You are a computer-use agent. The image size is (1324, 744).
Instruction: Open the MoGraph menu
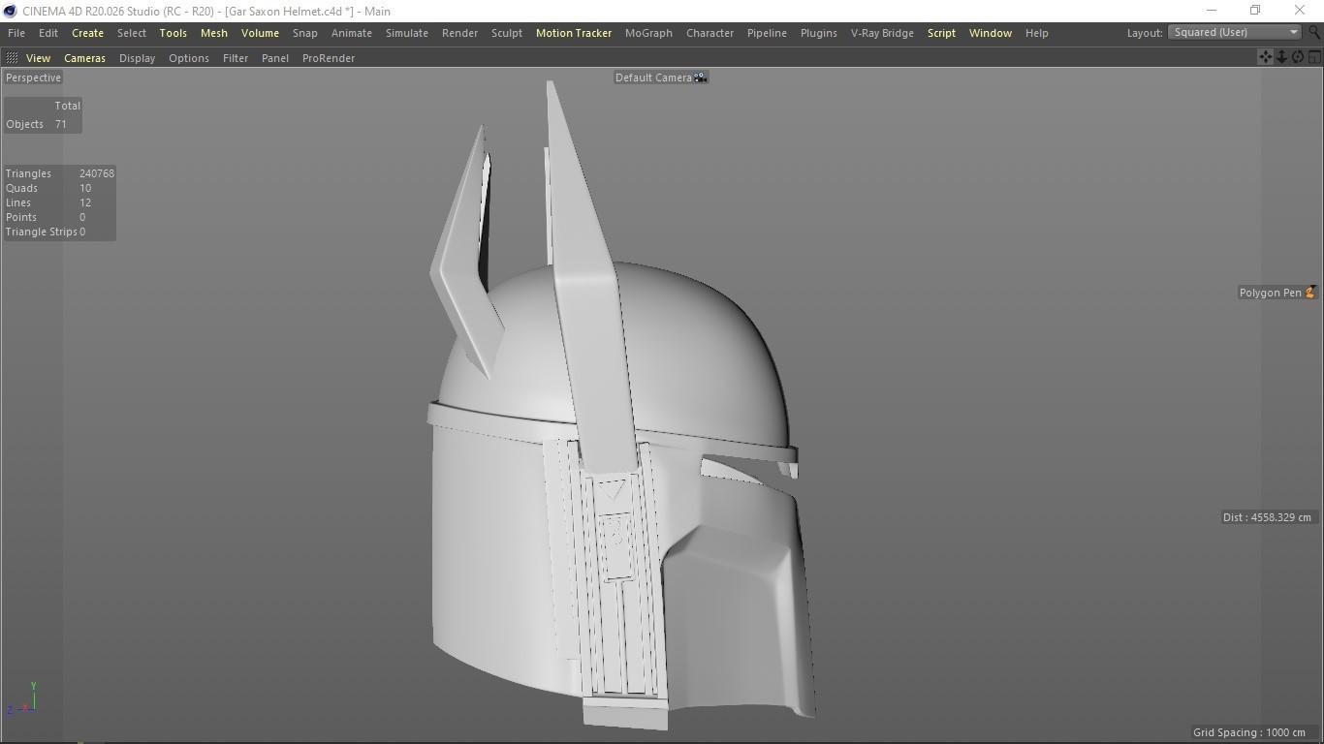click(x=647, y=32)
